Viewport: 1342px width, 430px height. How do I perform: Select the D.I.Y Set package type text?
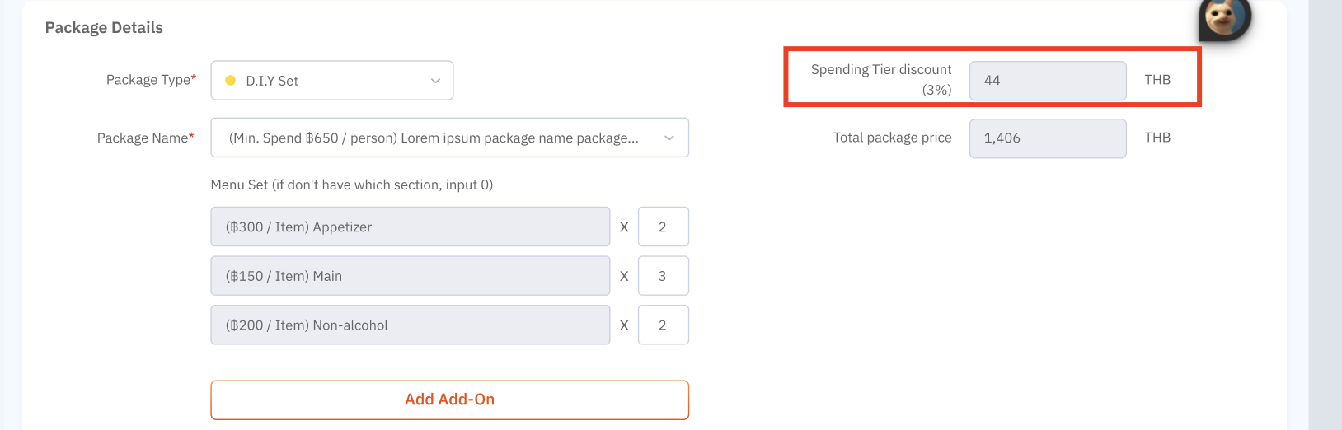[x=272, y=81]
